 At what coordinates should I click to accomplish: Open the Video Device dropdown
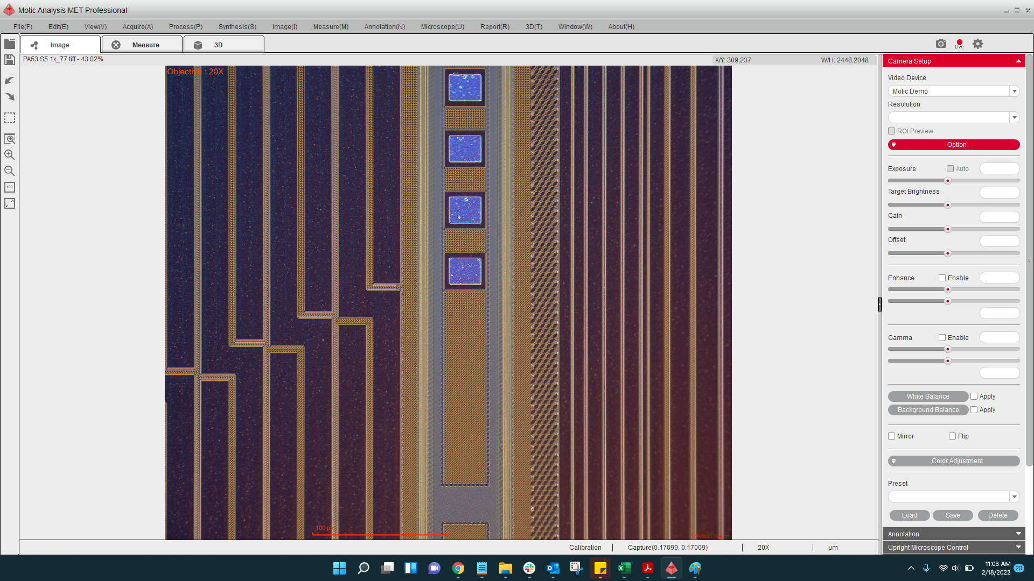[x=1015, y=91]
